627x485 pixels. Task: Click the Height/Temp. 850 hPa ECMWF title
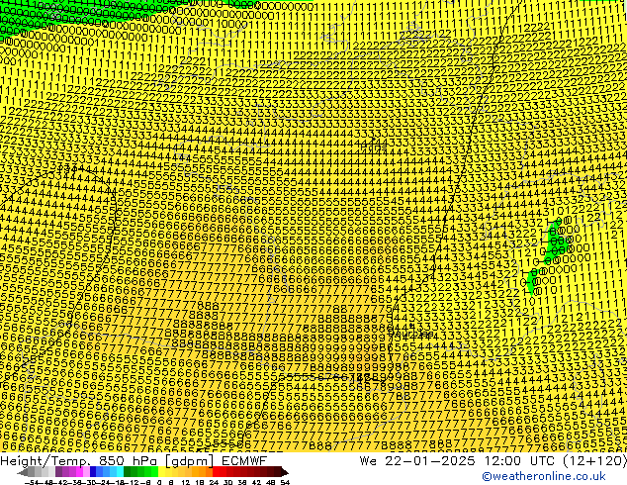134,460
